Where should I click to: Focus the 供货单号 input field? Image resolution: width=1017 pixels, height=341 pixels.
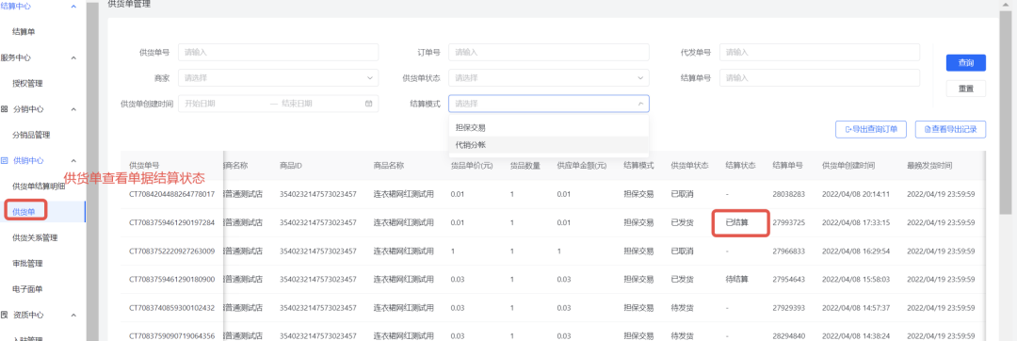(278, 52)
